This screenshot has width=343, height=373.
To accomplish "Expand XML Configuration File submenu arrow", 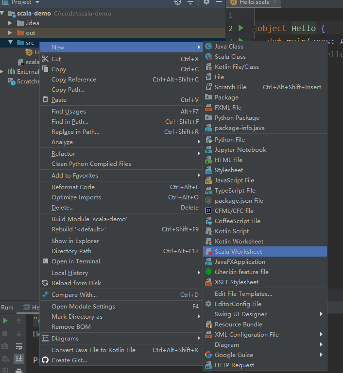I will 321,334.
